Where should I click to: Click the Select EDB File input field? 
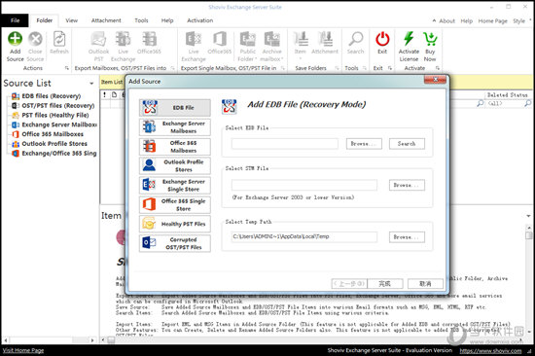coord(285,144)
